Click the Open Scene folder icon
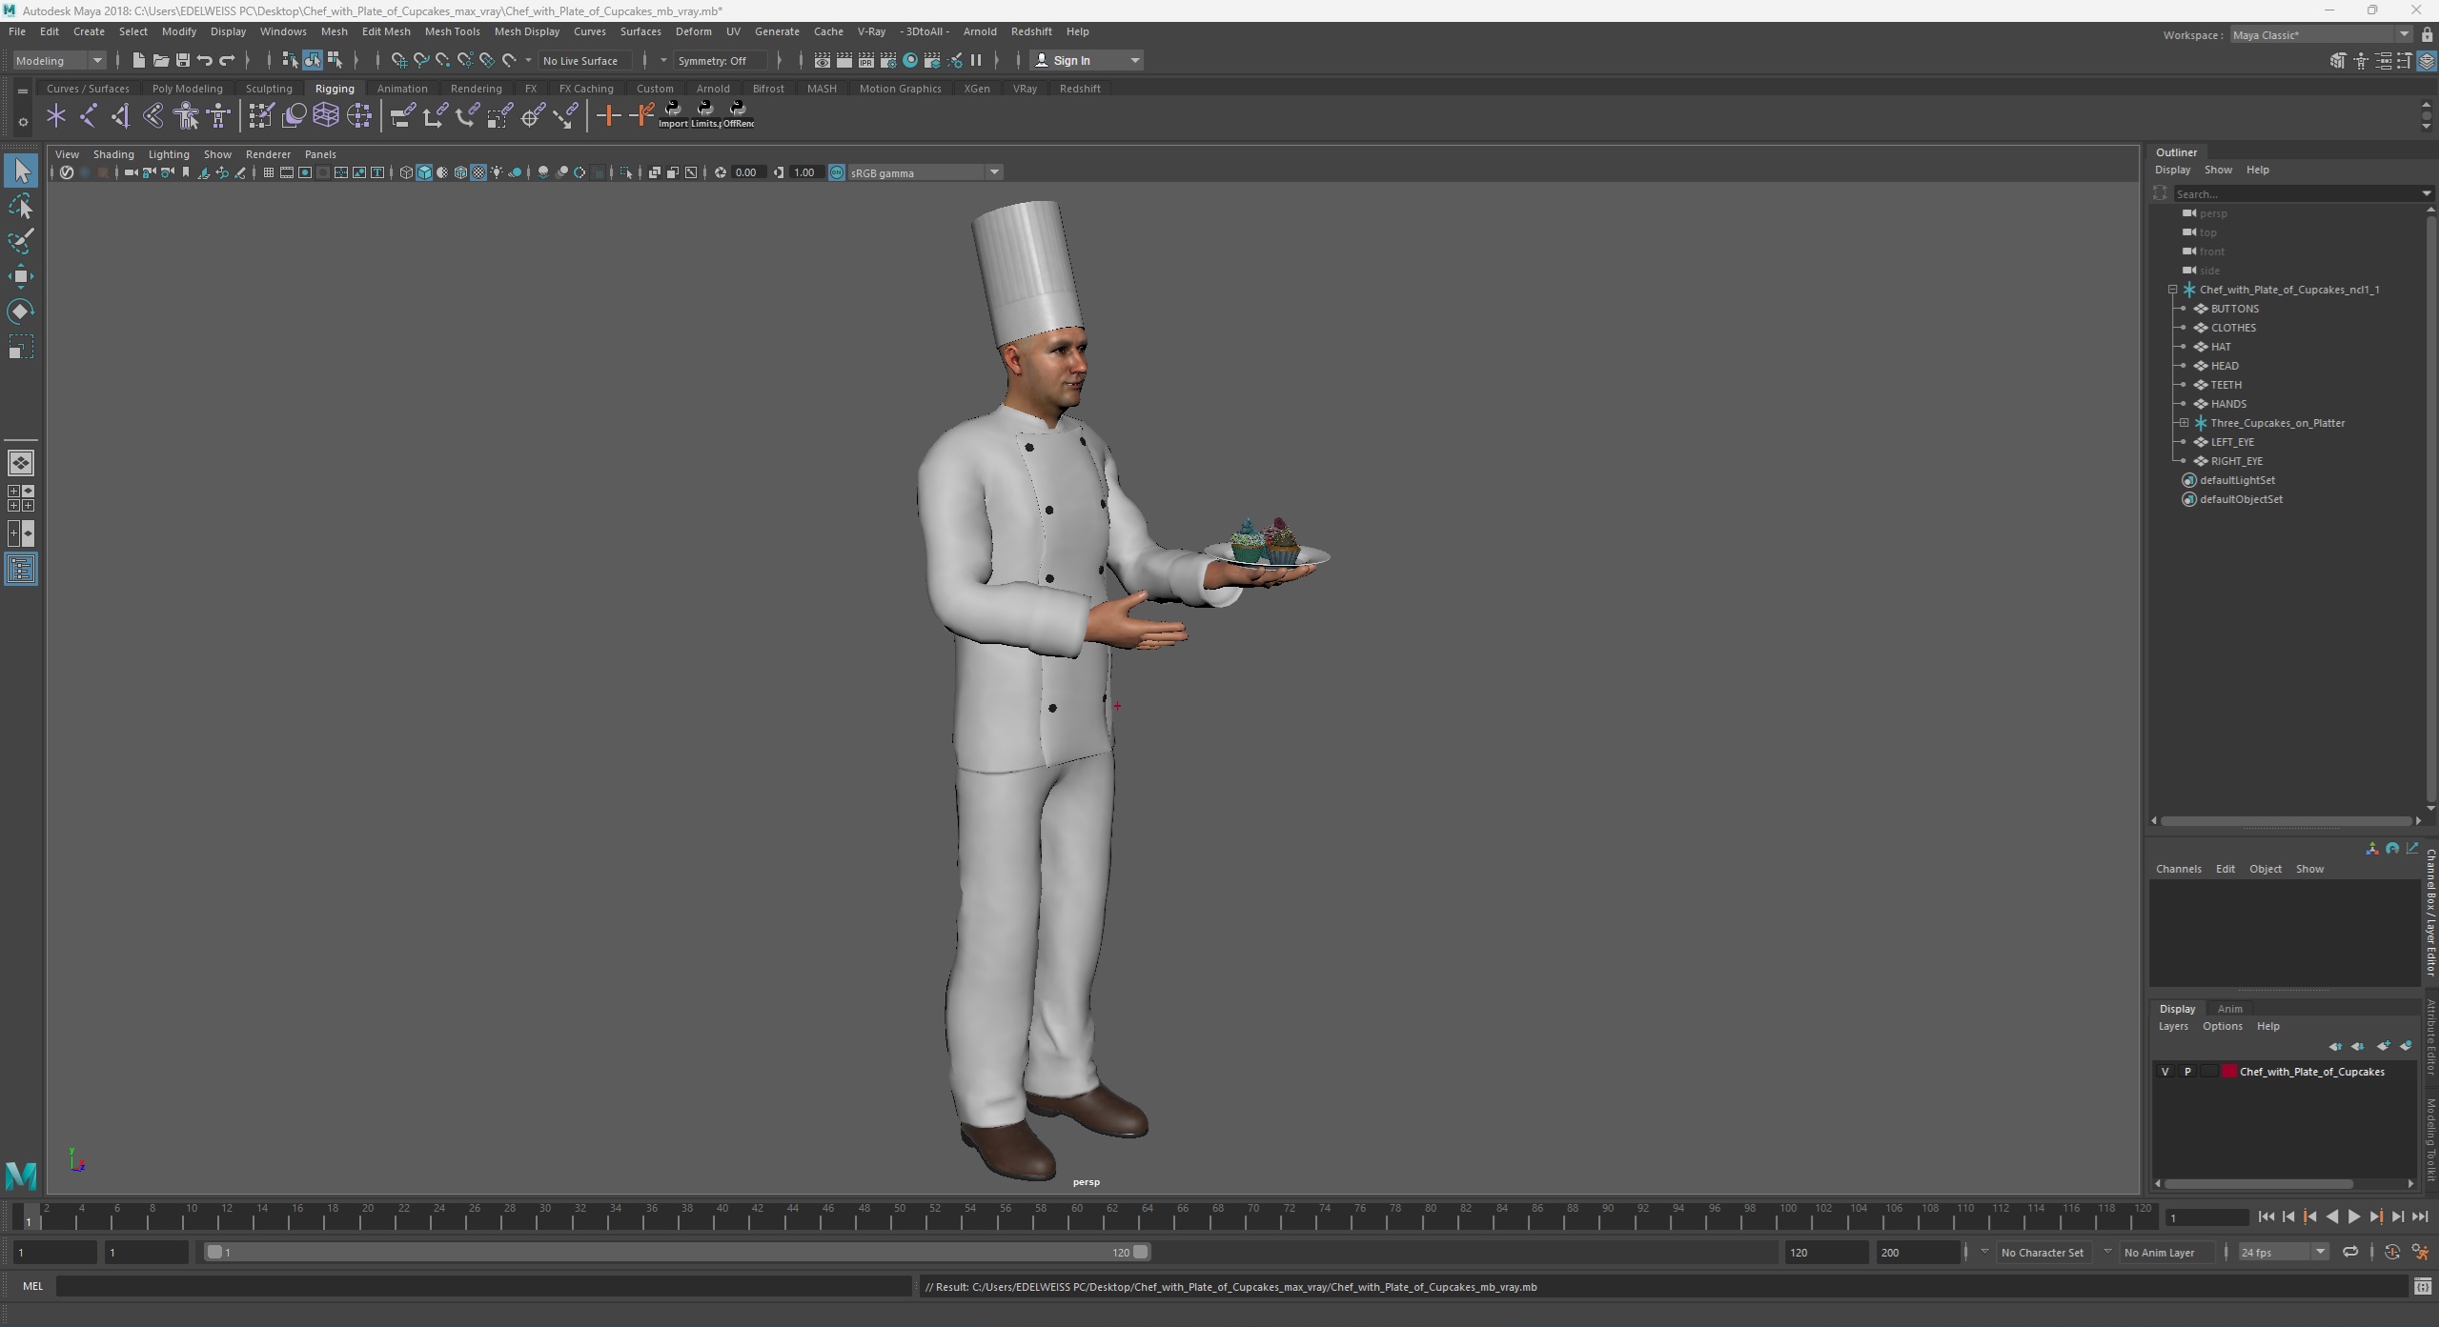 click(160, 60)
